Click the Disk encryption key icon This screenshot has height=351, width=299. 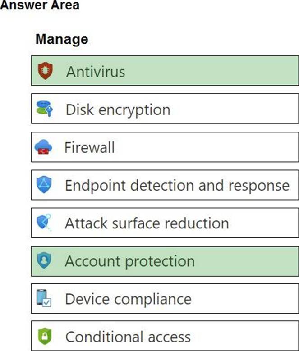click(x=44, y=109)
